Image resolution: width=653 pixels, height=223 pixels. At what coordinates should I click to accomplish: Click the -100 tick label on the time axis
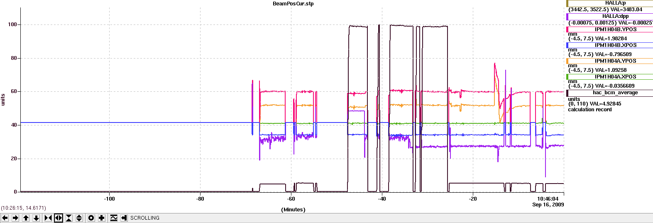click(x=110, y=199)
